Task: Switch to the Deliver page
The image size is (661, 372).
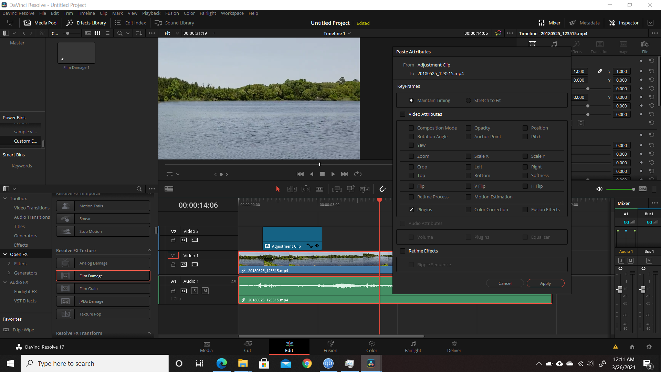Action: point(454,347)
